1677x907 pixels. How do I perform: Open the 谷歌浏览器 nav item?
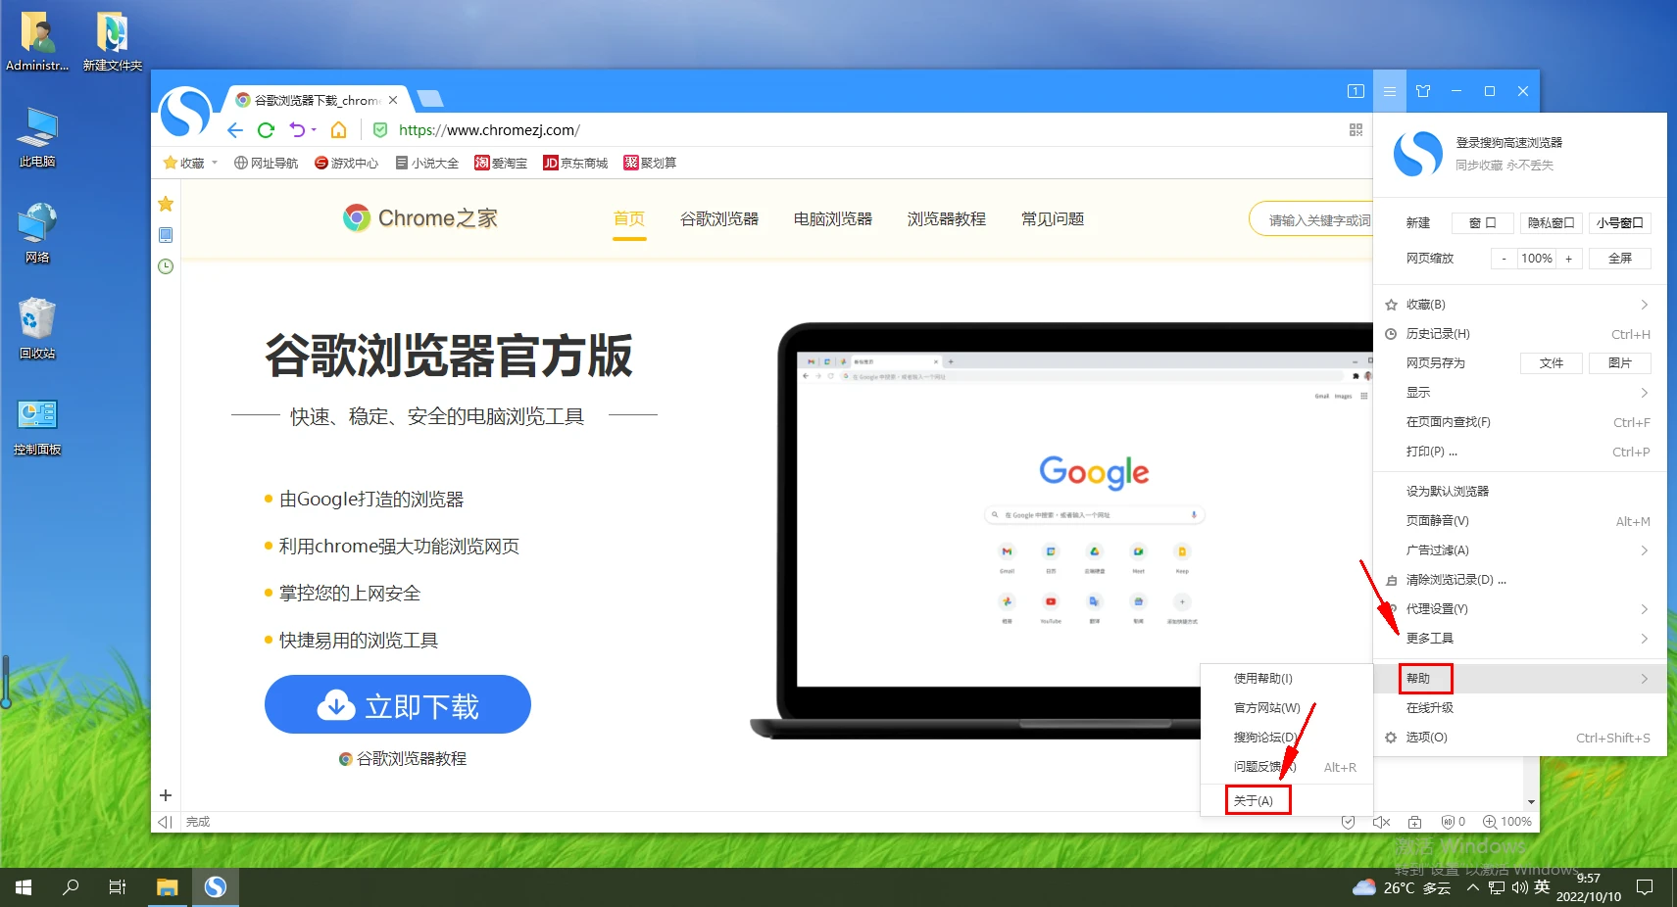pos(719,218)
